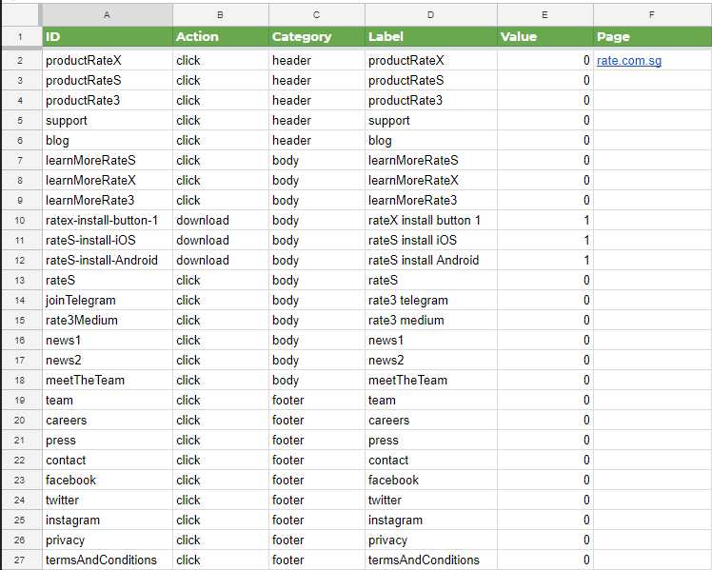Select ID cell support
Screen dimensions: 712x570
[108, 120]
